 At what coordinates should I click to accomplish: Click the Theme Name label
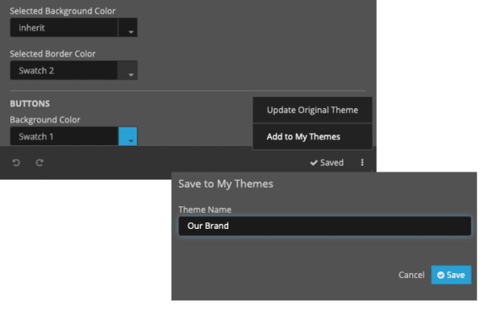[x=205, y=209]
